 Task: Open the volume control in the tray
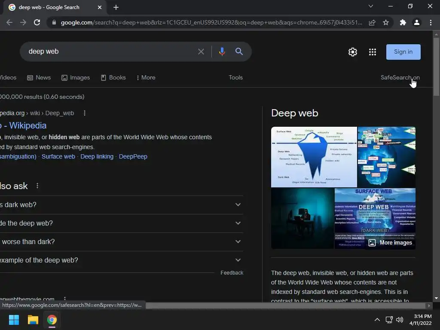[400, 320]
